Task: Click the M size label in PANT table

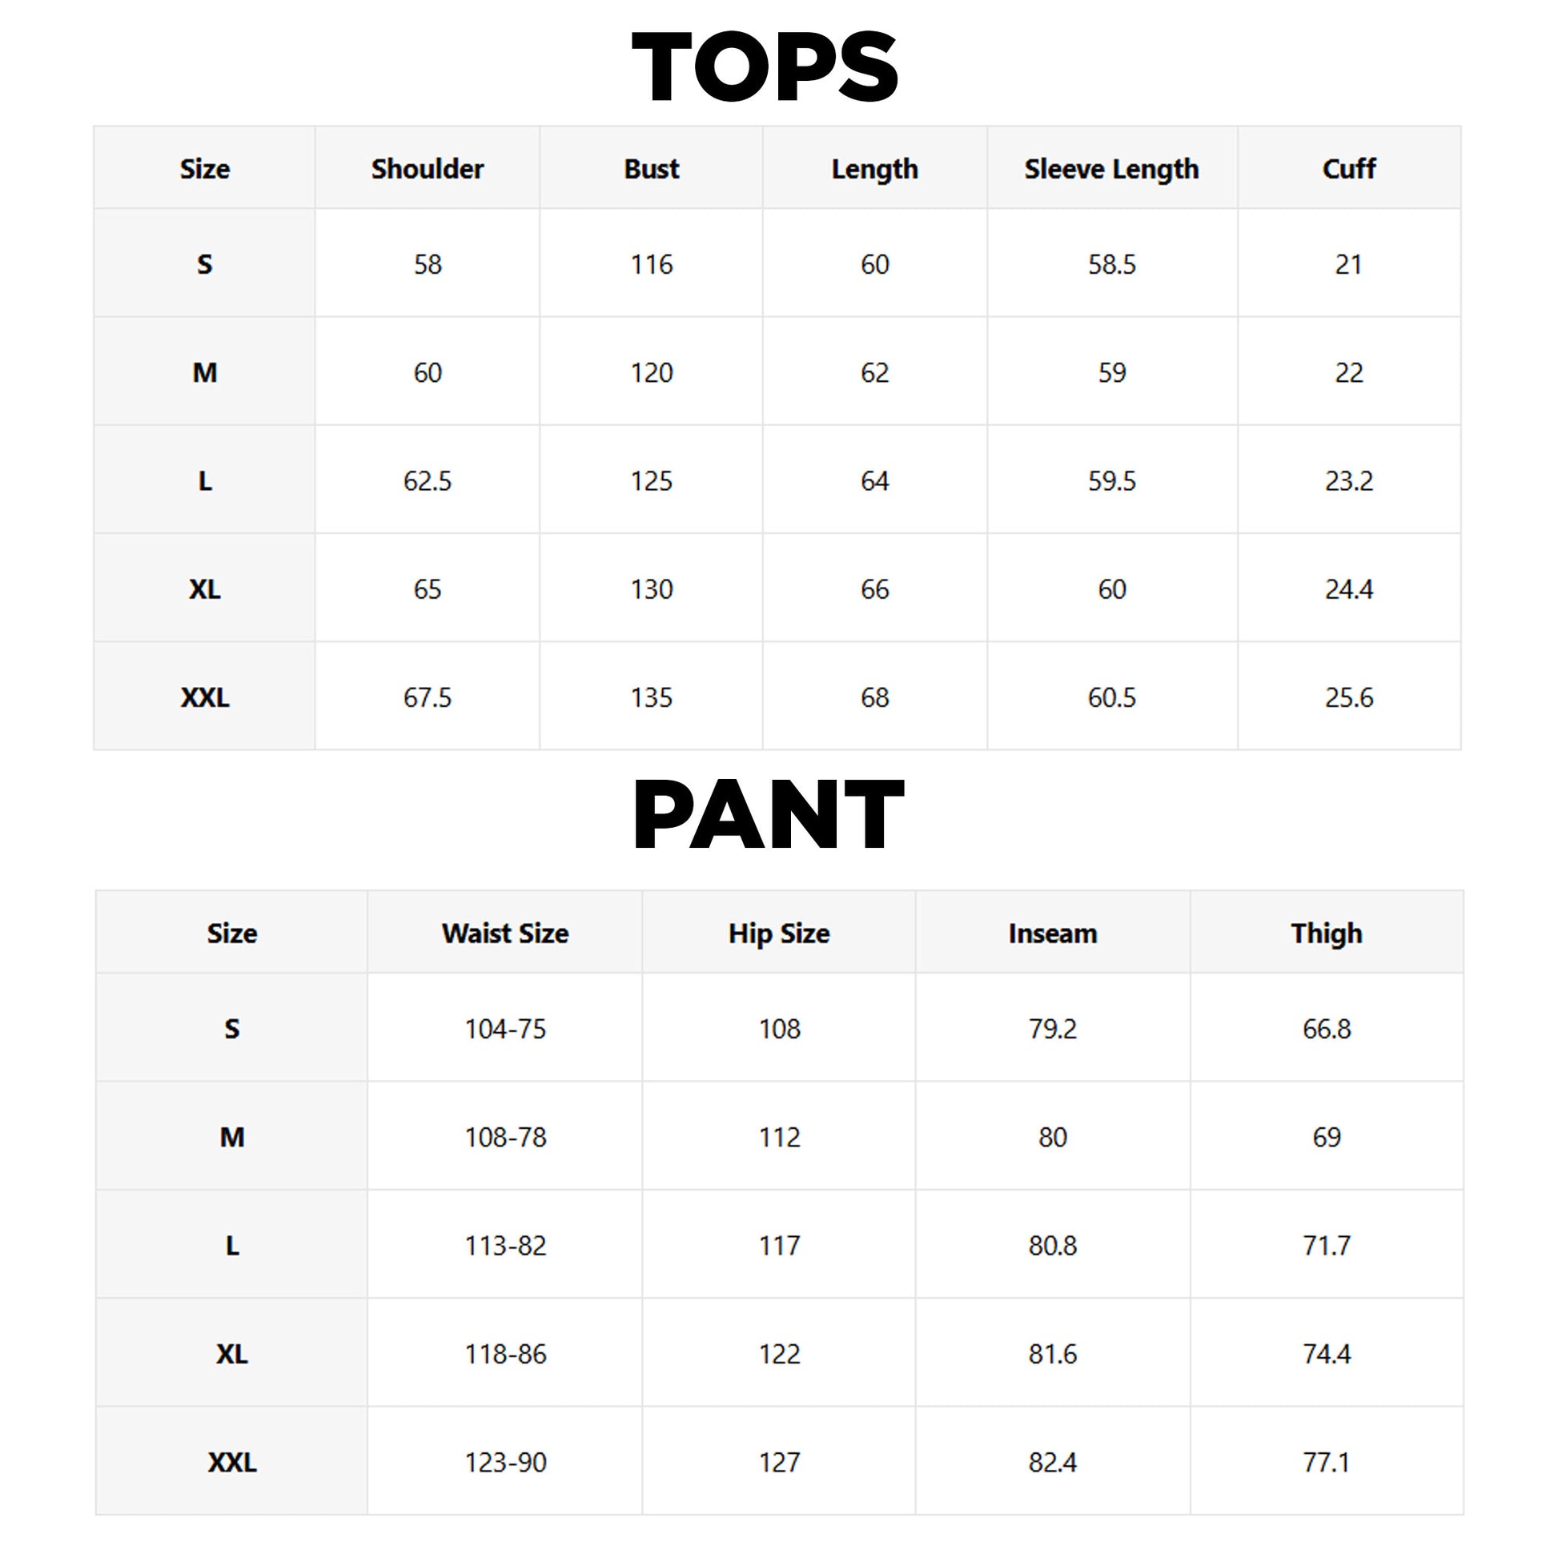Action: 232,1137
